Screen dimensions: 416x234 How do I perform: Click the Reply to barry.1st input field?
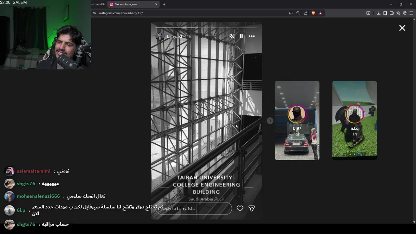[194, 208]
